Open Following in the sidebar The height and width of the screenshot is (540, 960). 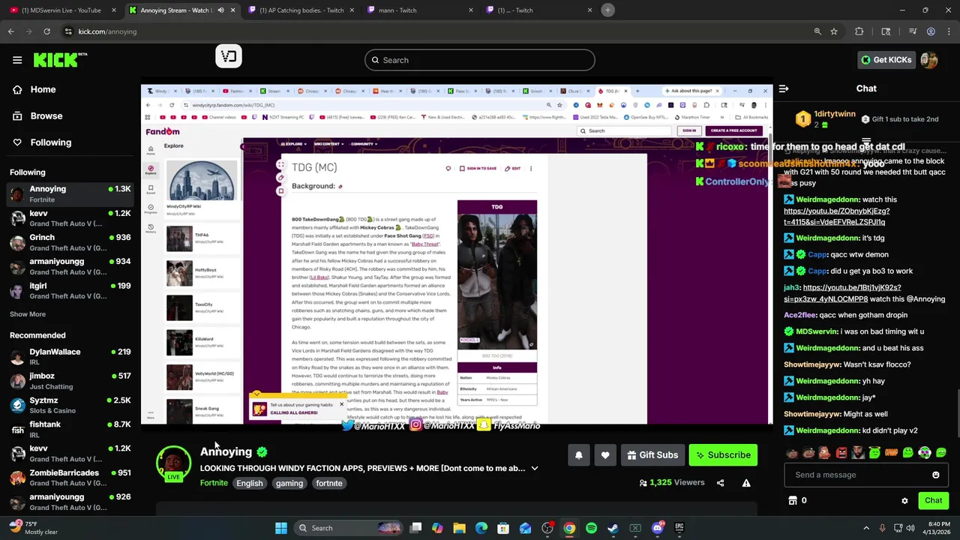click(x=50, y=142)
